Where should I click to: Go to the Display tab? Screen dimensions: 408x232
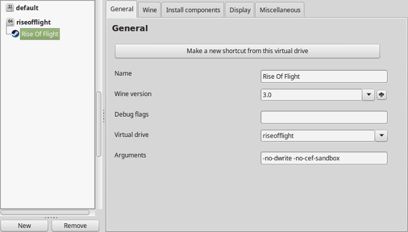[240, 10]
